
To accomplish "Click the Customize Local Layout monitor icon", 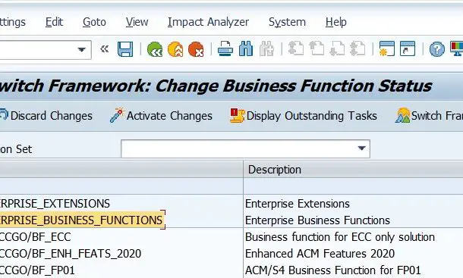I will coord(456,49).
